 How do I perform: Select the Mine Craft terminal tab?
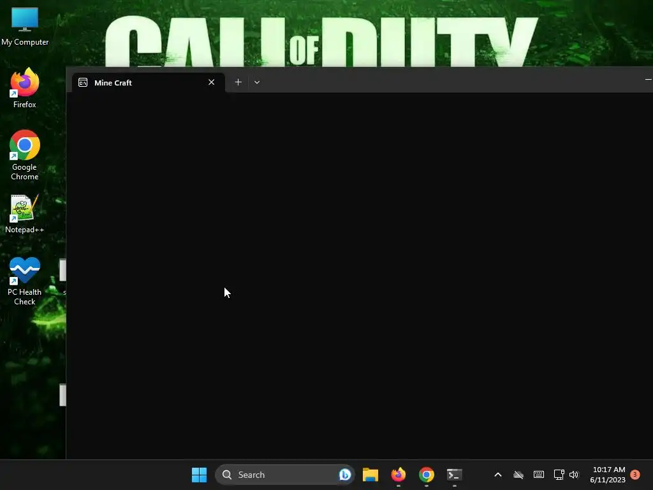pyautogui.click(x=148, y=82)
